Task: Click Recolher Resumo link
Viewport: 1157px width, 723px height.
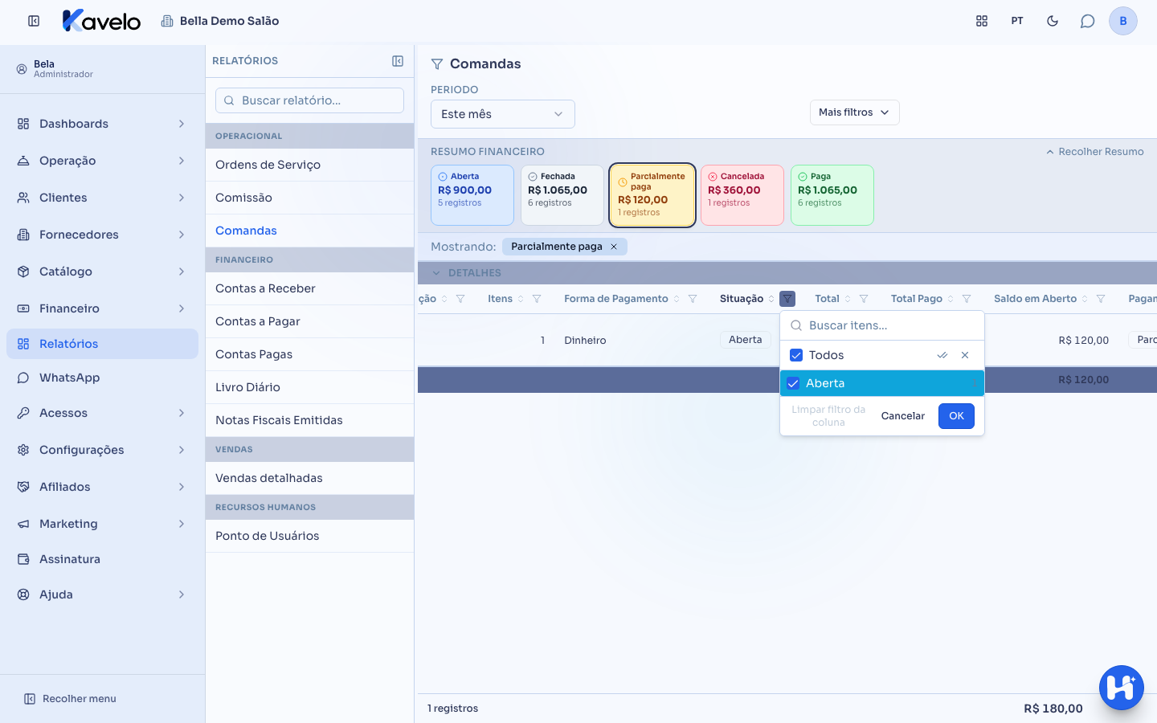Action: point(1094,152)
